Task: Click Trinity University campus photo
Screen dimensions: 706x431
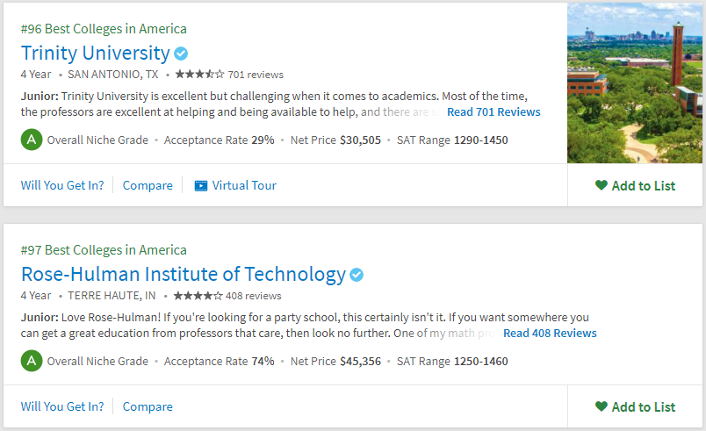Action: click(x=635, y=83)
